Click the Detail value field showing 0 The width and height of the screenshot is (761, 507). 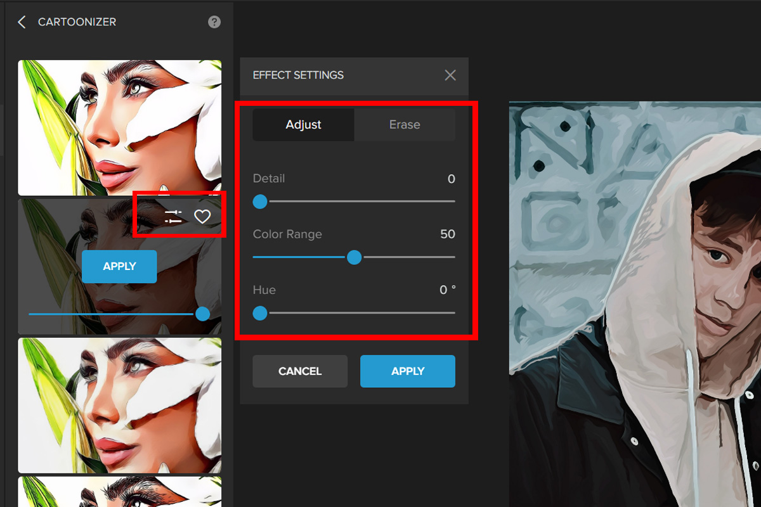click(x=451, y=179)
